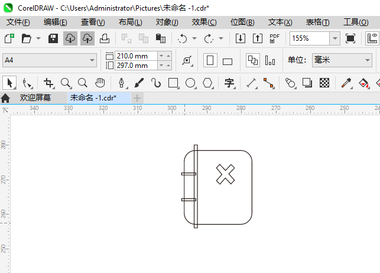
Task: Click the Export icon
Action: pyautogui.click(x=258, y=38)
